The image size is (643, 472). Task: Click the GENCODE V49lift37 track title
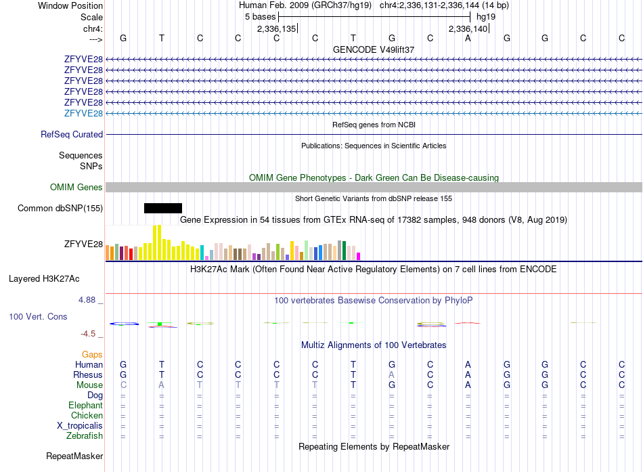pos(374,49)
